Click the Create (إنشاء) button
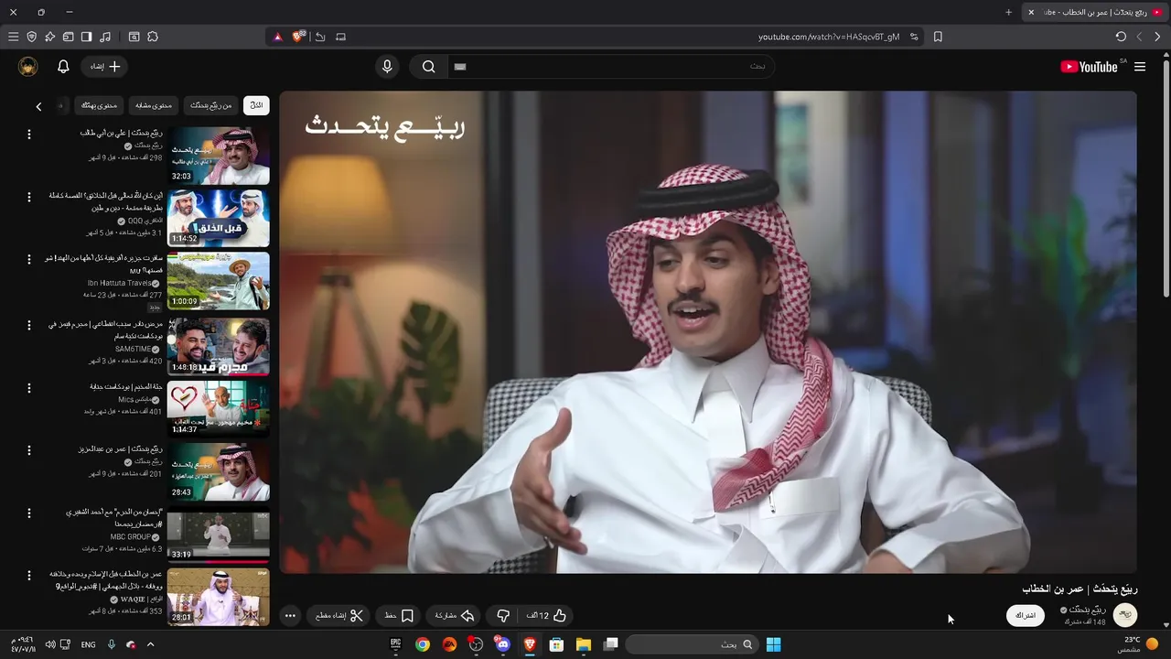 click(105, 67)
